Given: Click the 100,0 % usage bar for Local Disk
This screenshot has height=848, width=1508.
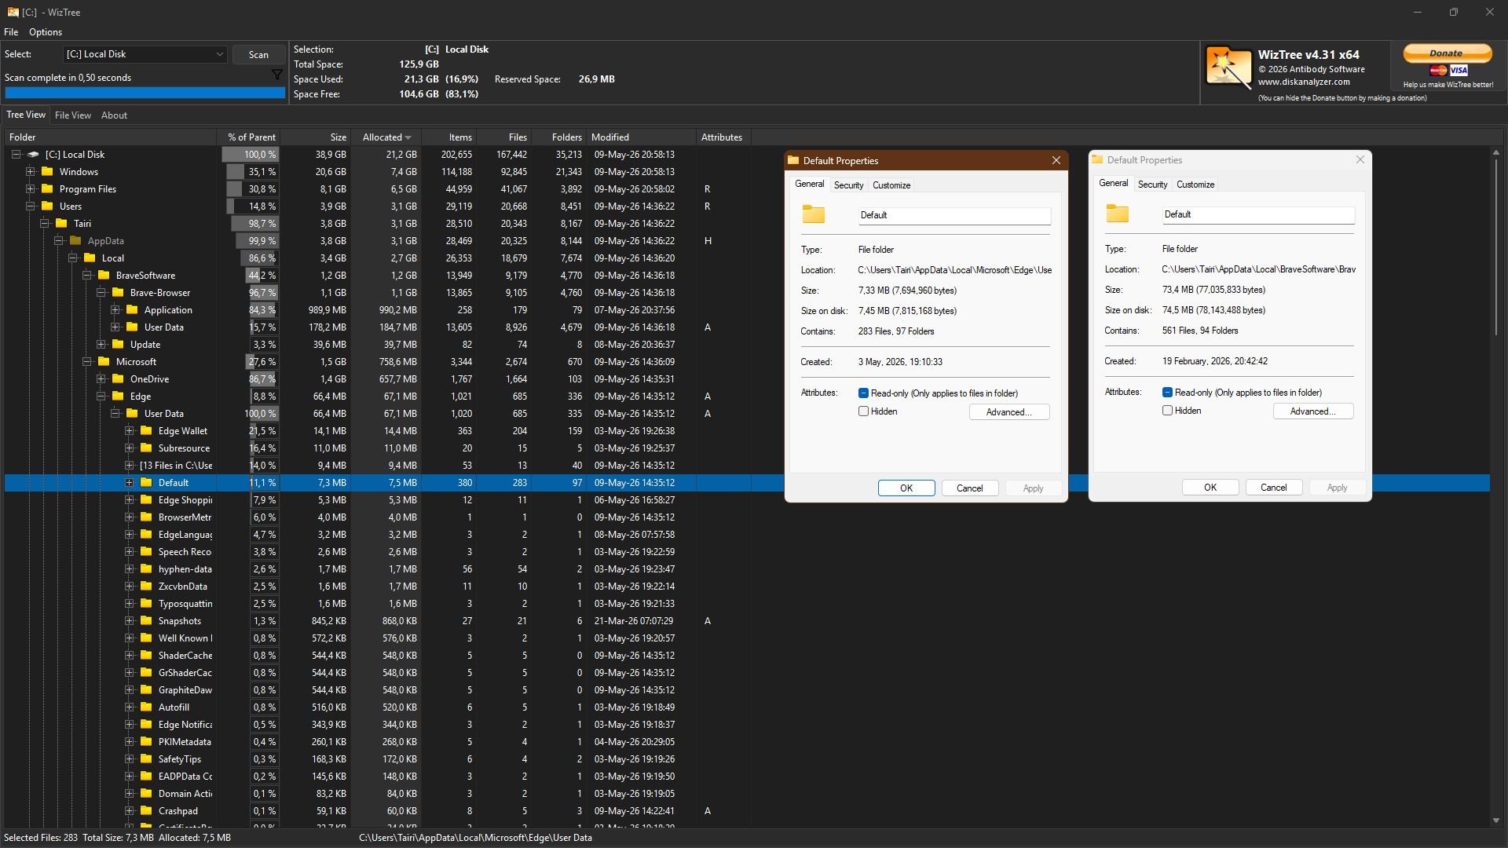Looking at the screenshot, I should pos(251,155).
